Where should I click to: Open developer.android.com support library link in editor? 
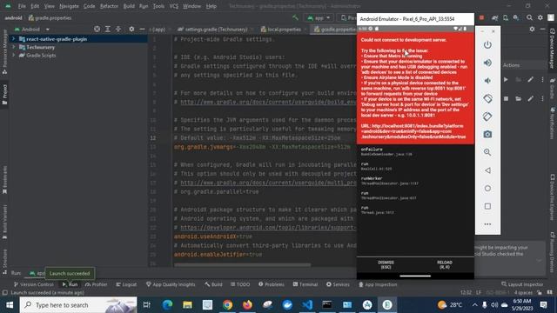268,228
